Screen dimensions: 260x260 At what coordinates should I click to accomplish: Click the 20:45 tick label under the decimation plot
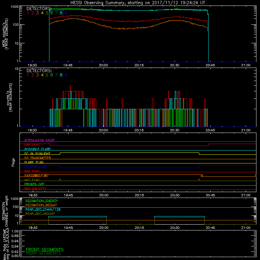coord(210,228)
